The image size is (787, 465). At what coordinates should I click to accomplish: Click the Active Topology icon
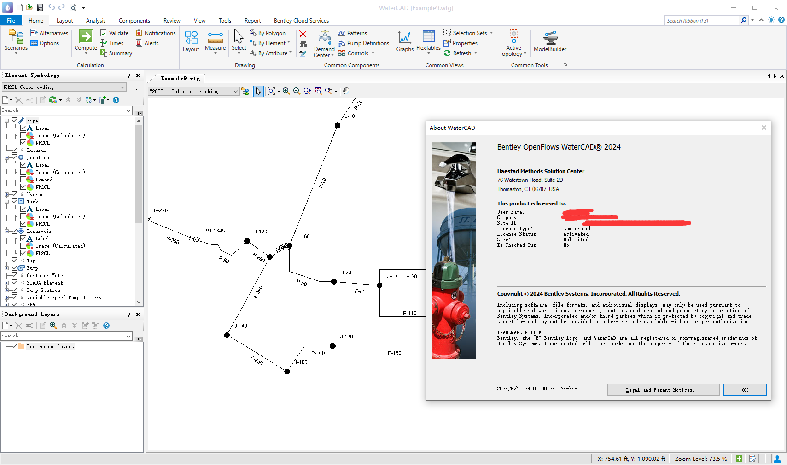click(x=513, y=36)
